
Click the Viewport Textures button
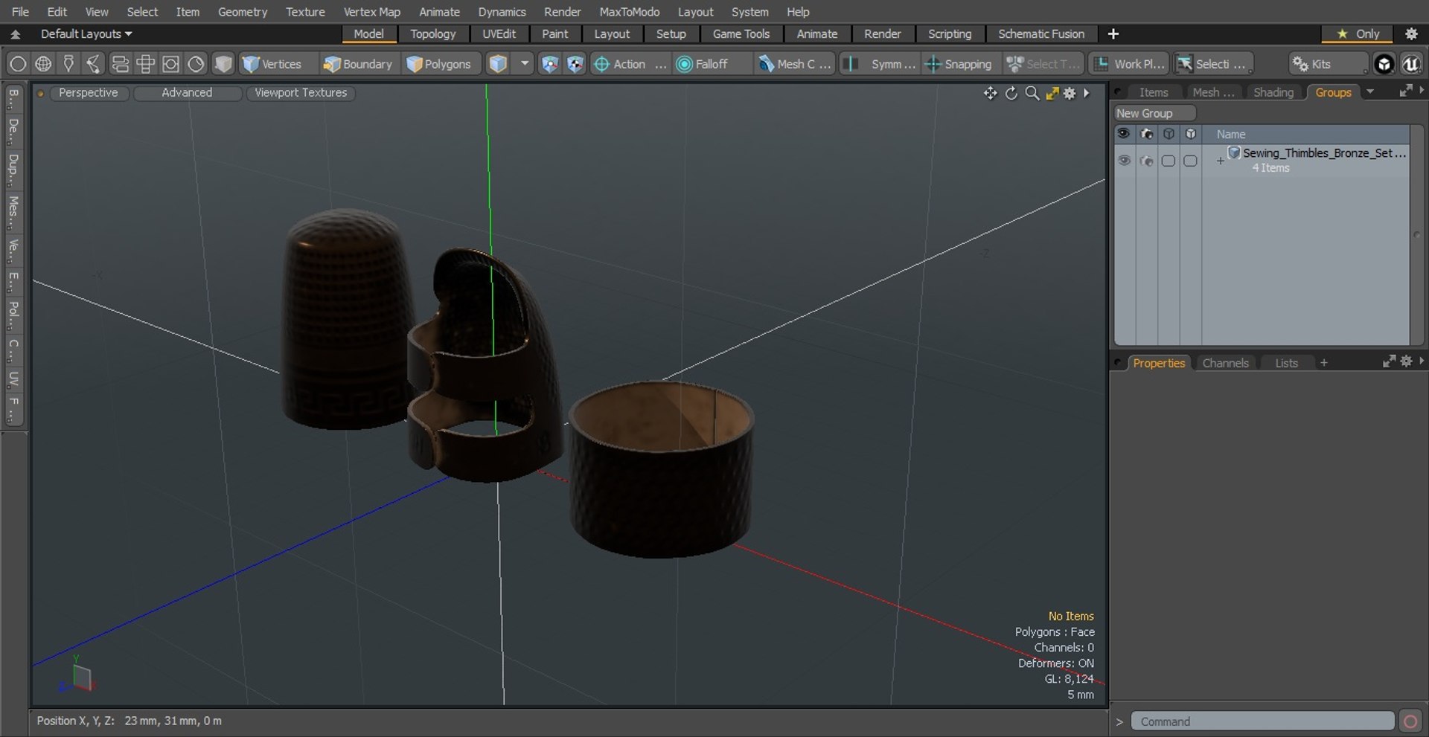tap(301, 92)
